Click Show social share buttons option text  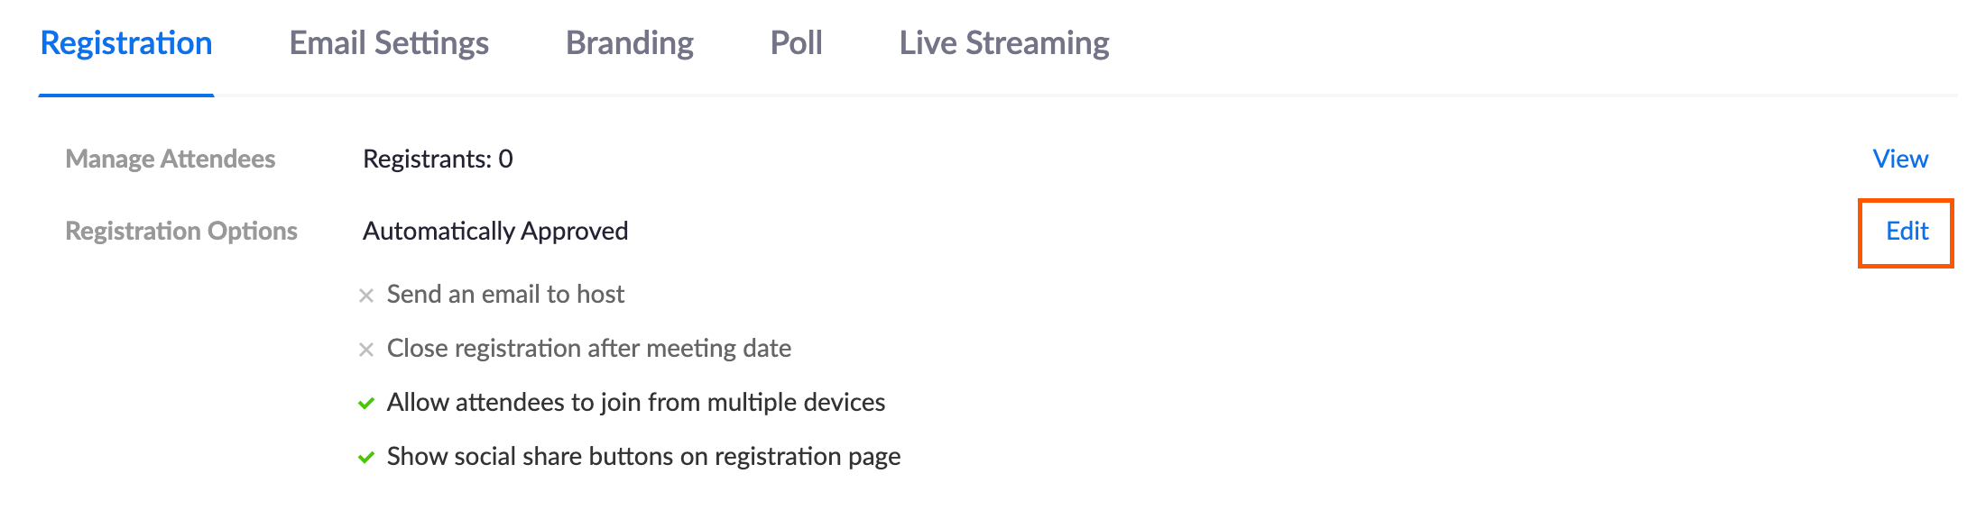point(643,457)
